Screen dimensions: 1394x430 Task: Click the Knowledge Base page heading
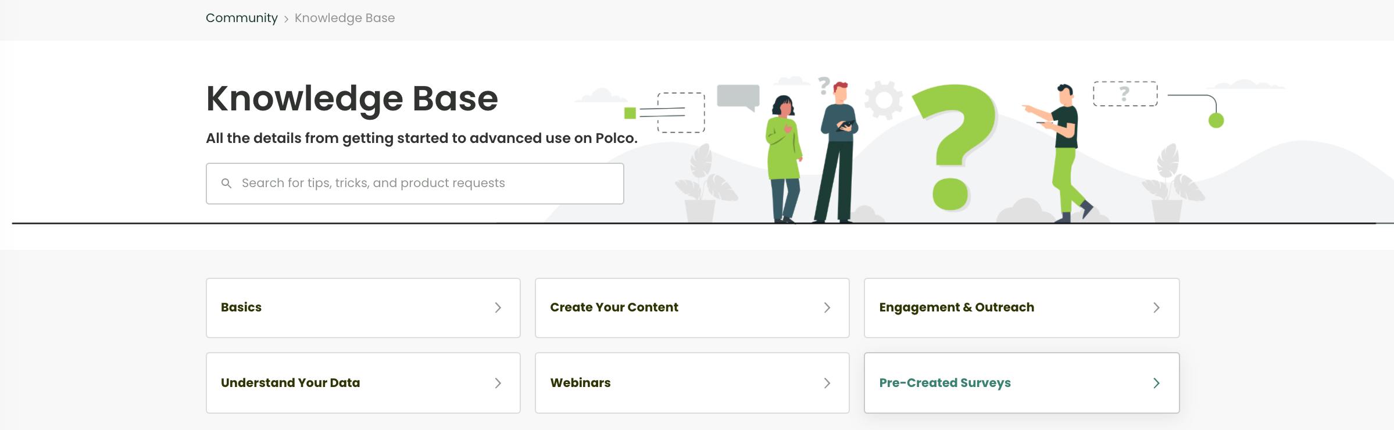click(x=352, y=99)
